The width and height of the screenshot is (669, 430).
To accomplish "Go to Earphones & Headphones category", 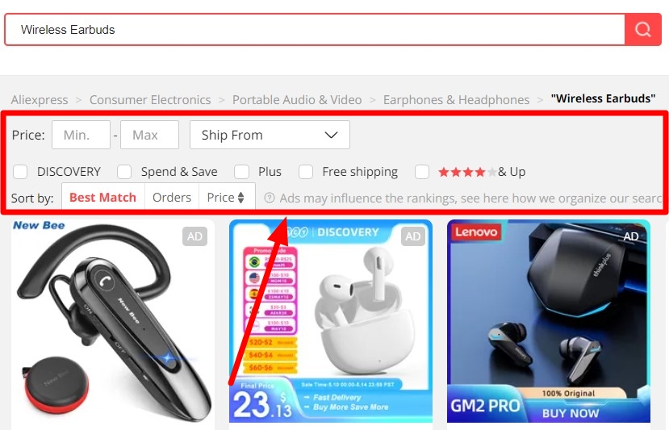I will coord(456,100).
